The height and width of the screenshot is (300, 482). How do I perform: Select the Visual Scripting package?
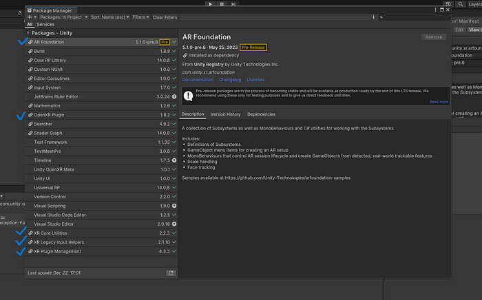click(101, 206)
